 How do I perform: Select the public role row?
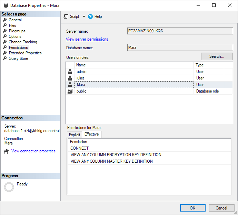149,91
